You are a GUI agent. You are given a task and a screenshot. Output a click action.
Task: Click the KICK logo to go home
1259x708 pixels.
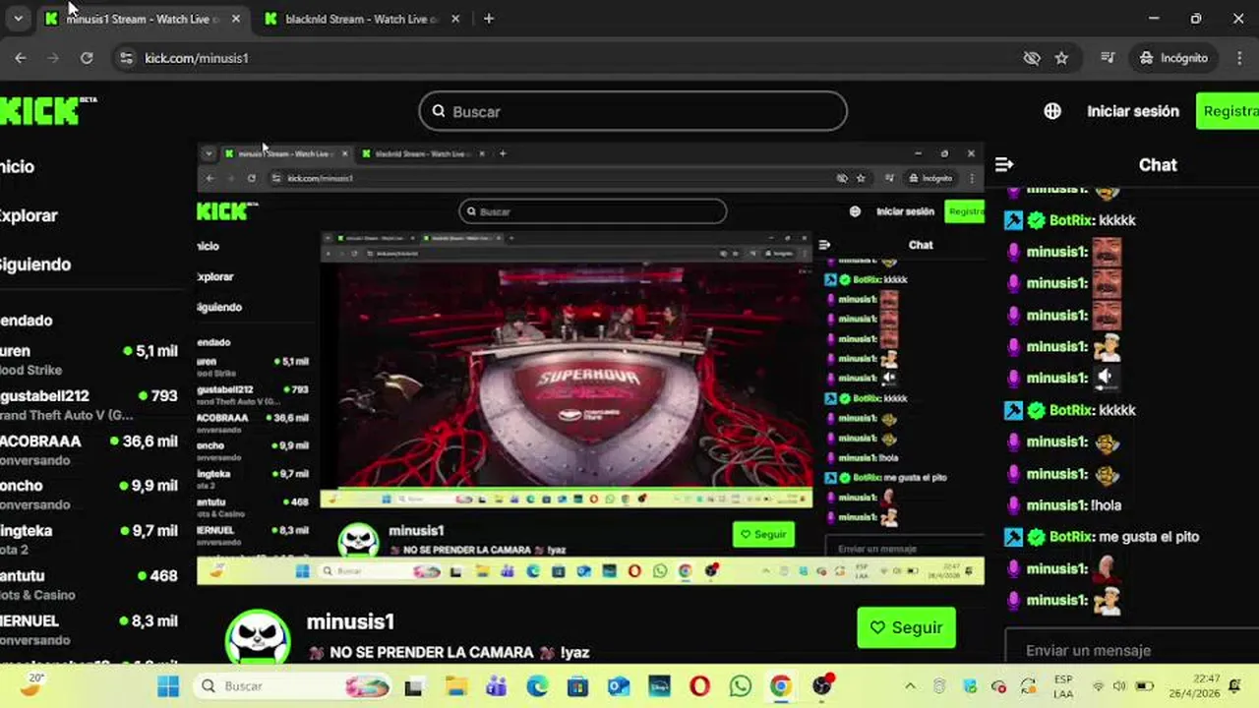coord(47,110)
